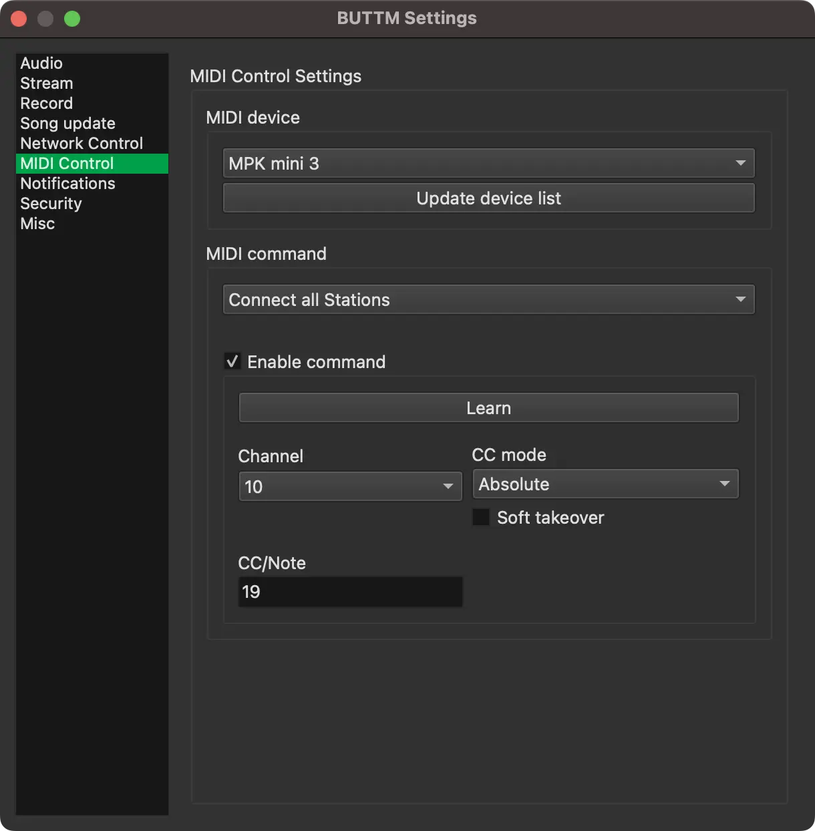Viewport: 815px width, 831px height.
Task: Select the Record settings section
Action: 46,103
